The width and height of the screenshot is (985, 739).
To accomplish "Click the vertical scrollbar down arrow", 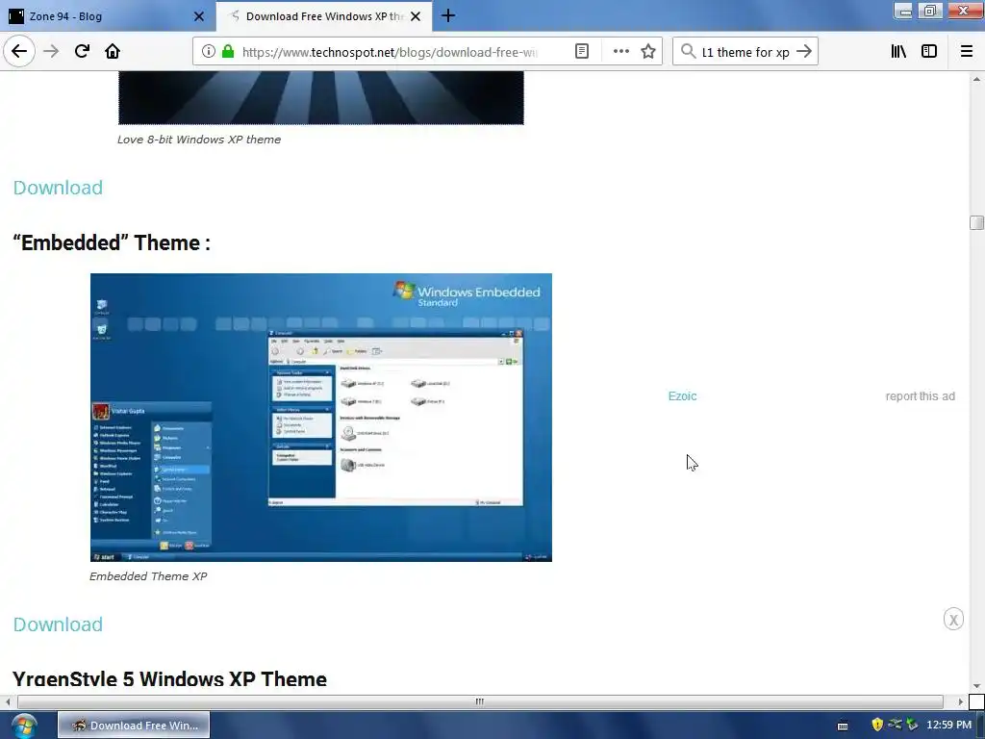I will [x=976, y=686].
